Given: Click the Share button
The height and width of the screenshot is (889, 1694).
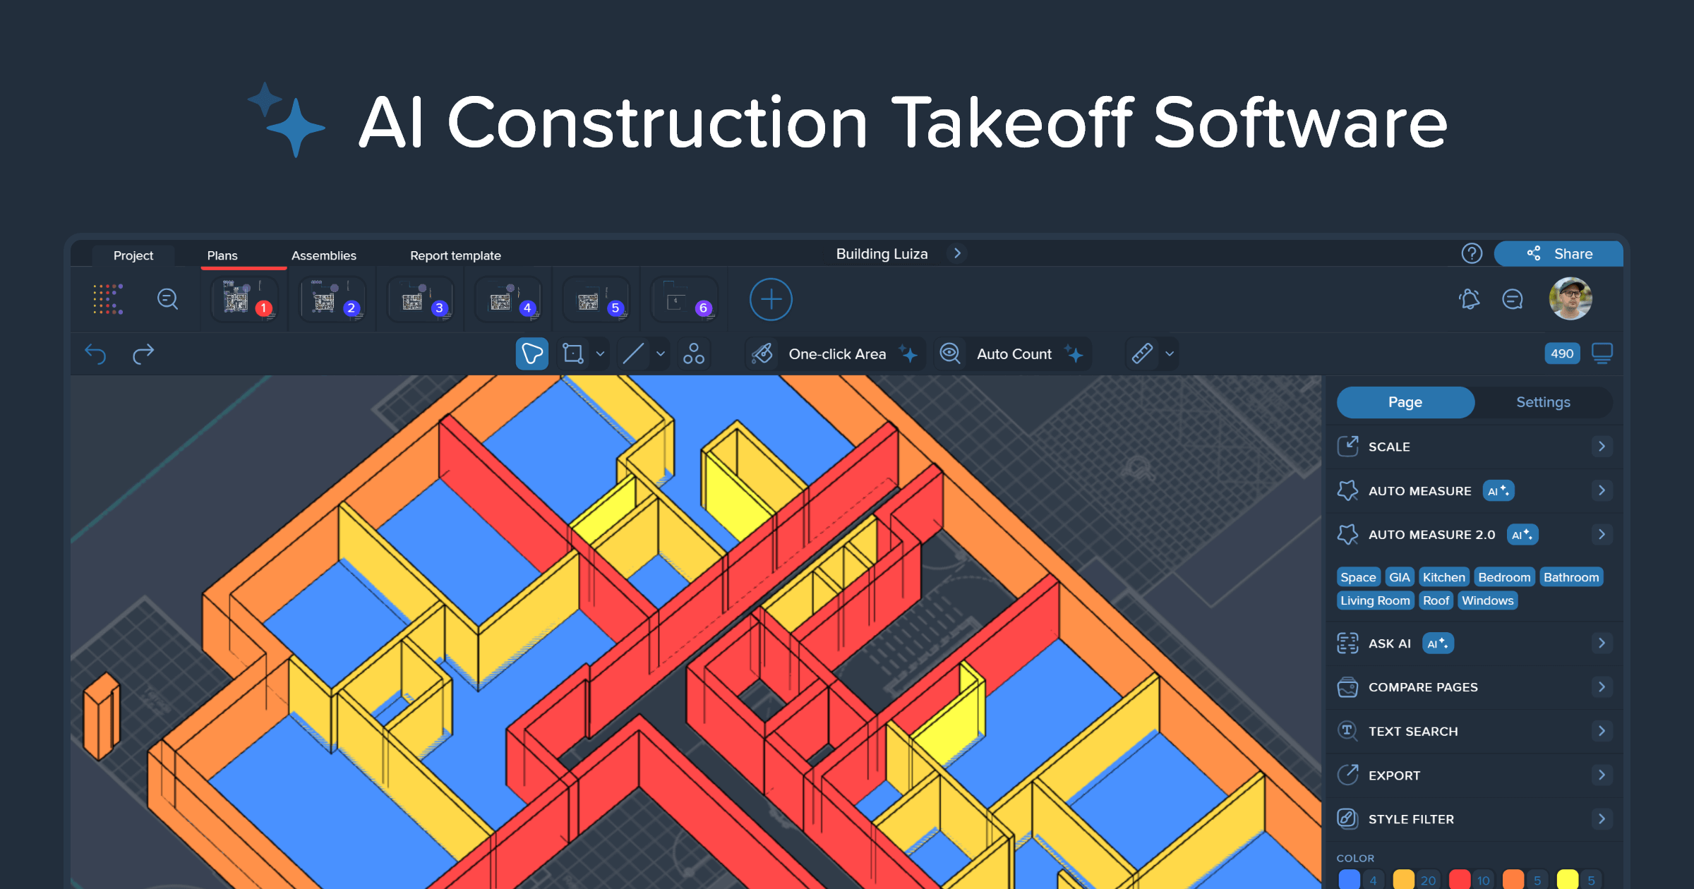Looking at the screenshot, I should point(1558,253).
